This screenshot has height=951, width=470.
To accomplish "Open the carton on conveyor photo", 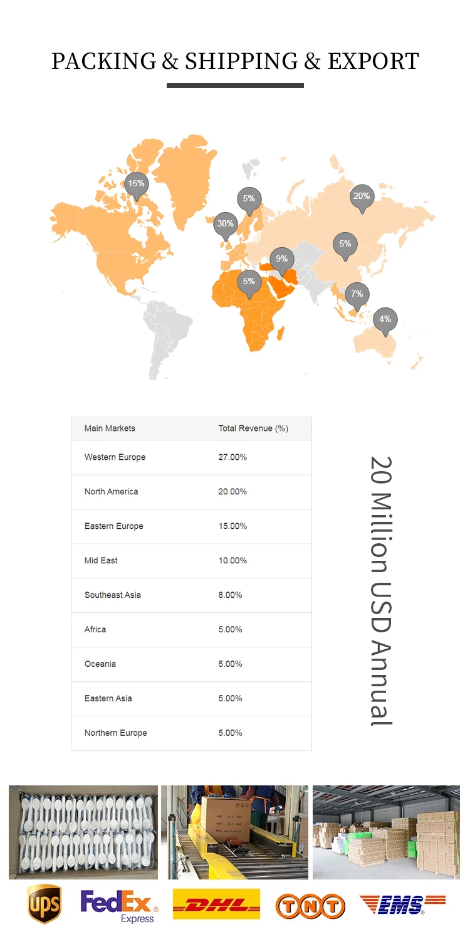I will (234, 832).
